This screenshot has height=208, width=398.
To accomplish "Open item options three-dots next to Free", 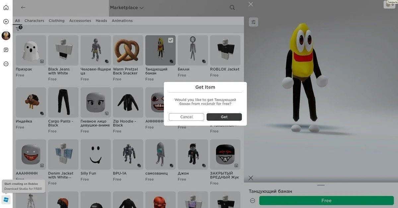I will point(253,201).
